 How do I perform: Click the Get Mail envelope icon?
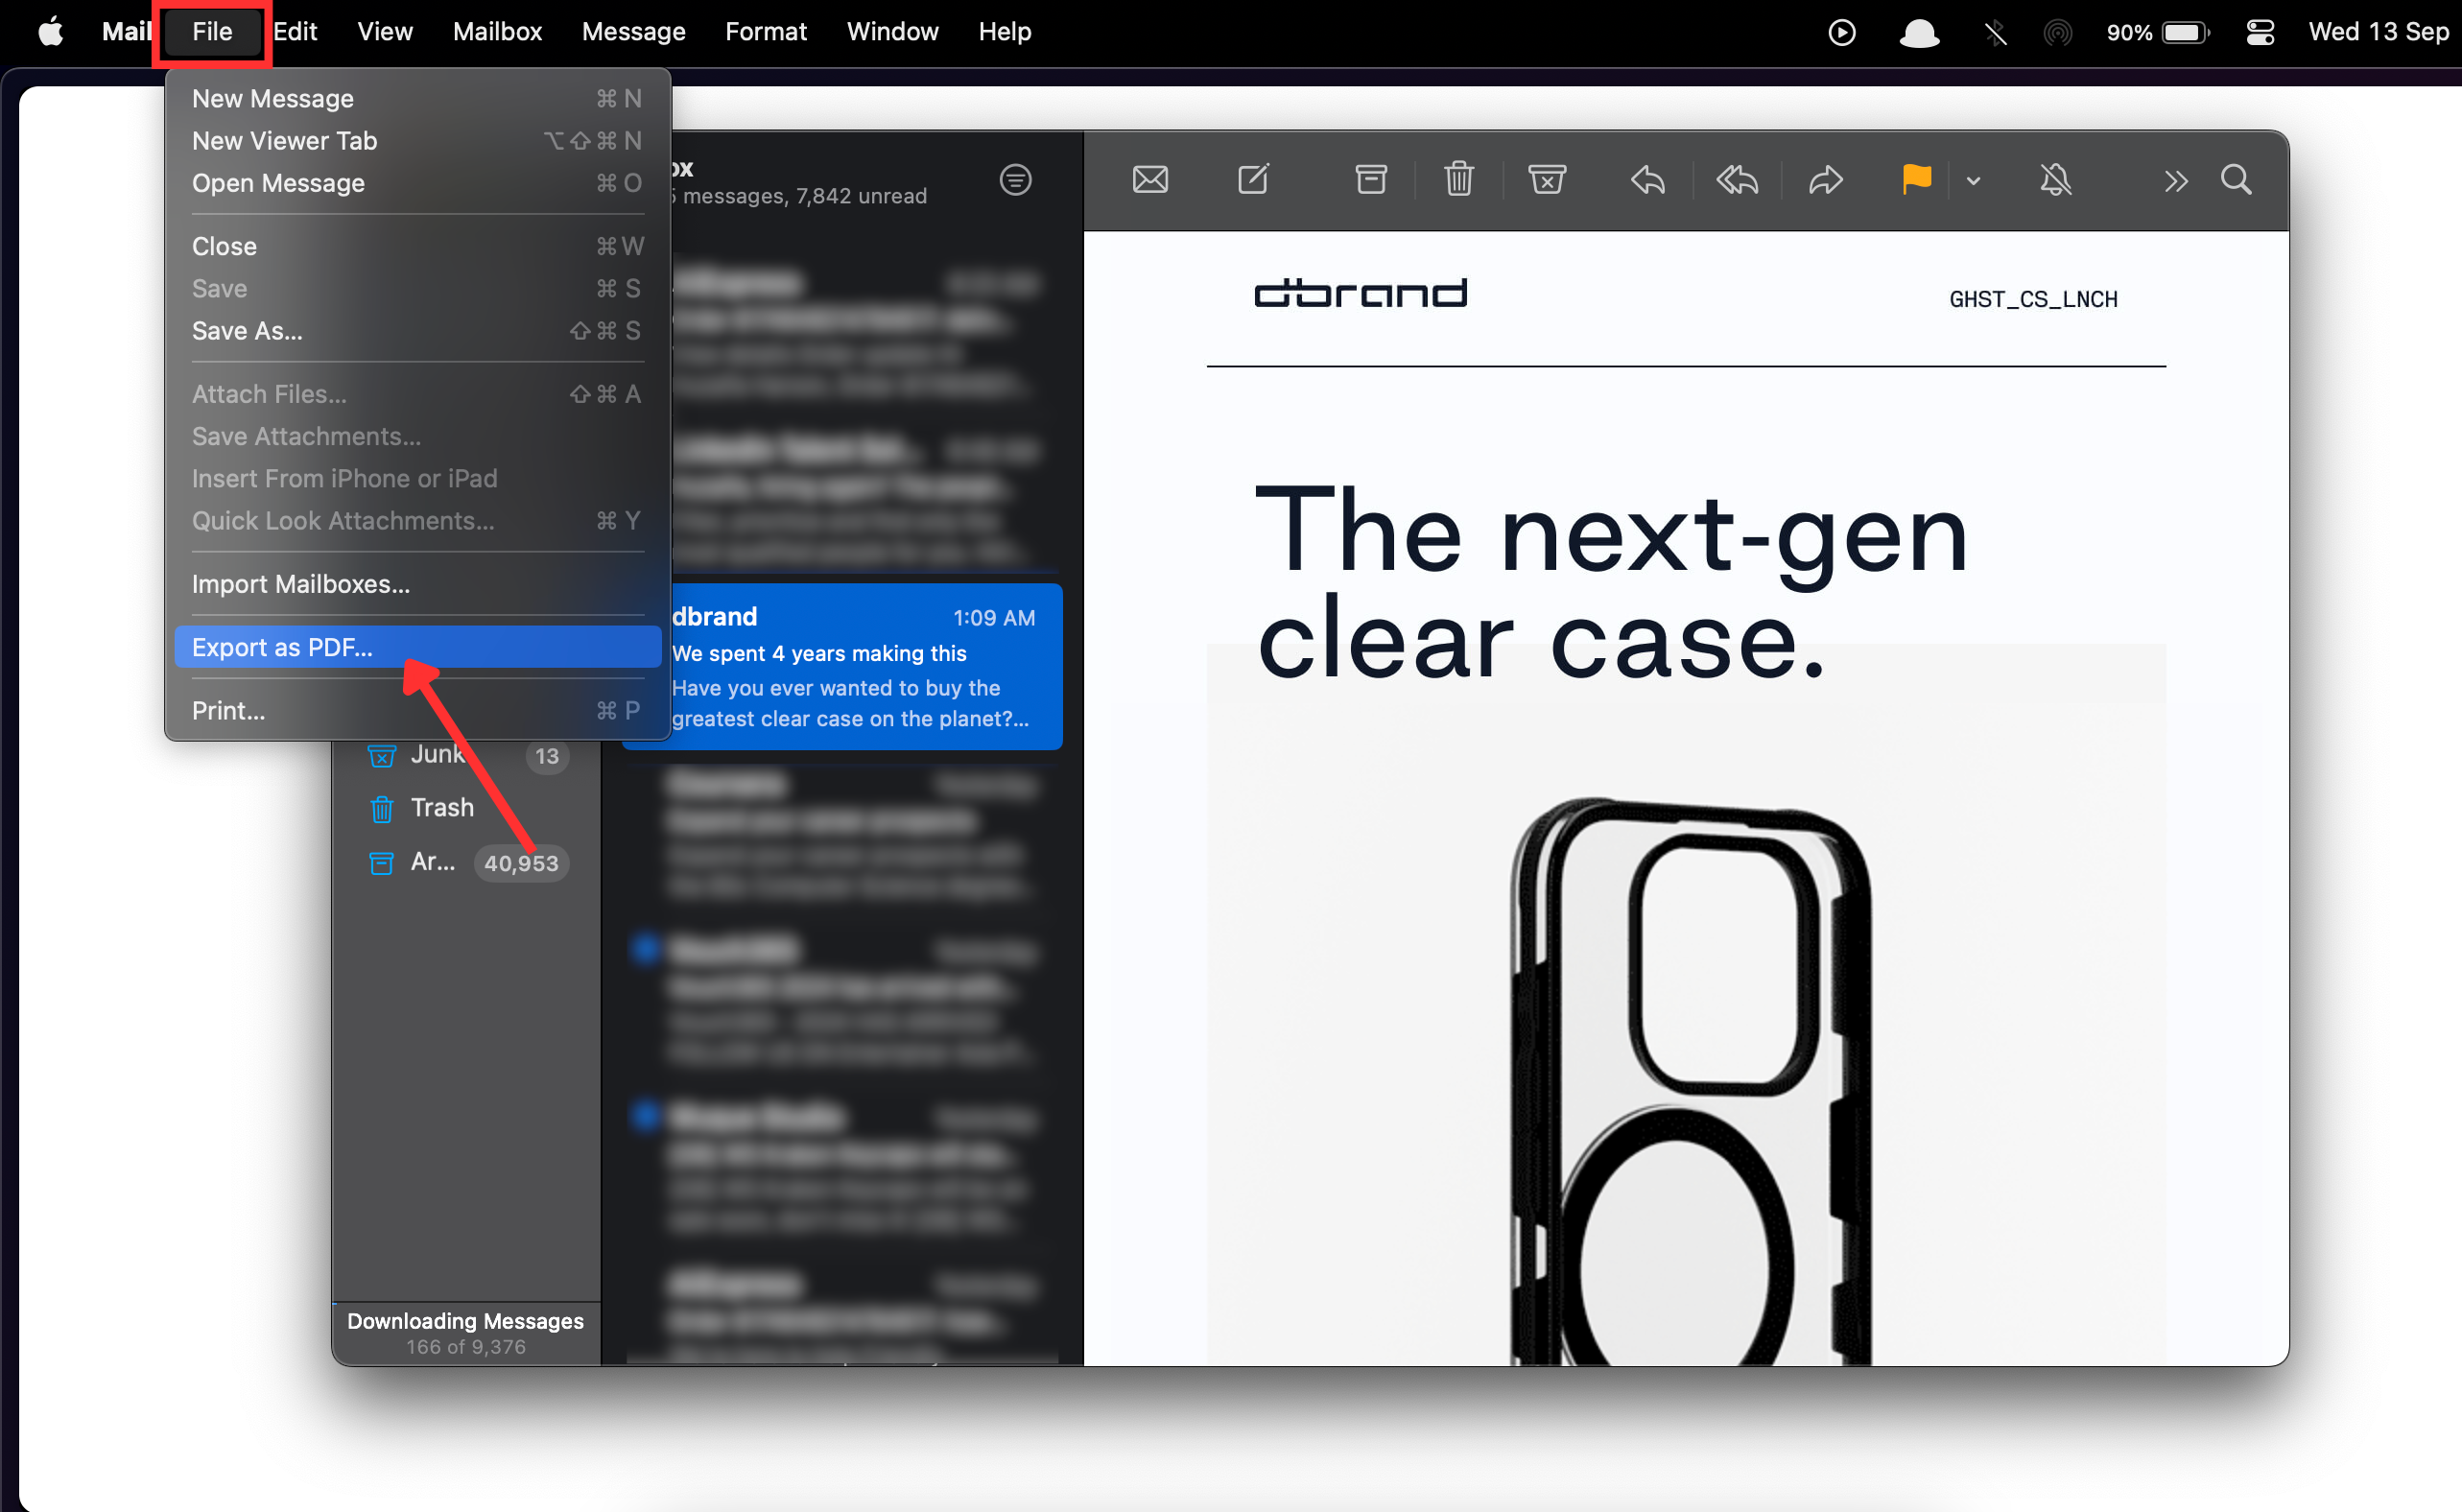(1150, 180)
